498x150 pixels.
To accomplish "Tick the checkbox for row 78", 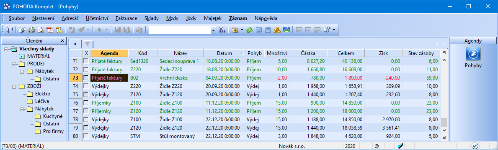I will click(86, 119).
